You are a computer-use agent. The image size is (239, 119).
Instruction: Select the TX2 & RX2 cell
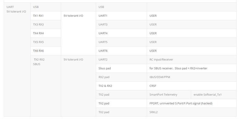[121, 86]
